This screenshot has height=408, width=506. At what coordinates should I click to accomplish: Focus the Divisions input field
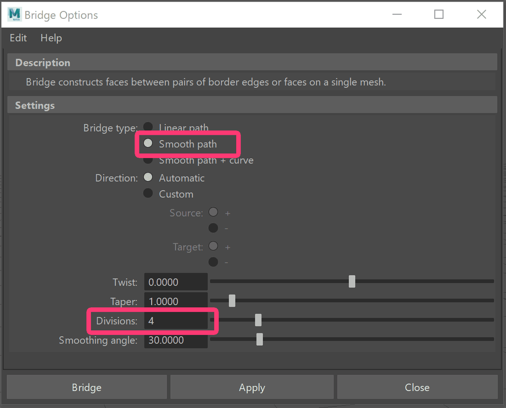(x=176, y=321)
